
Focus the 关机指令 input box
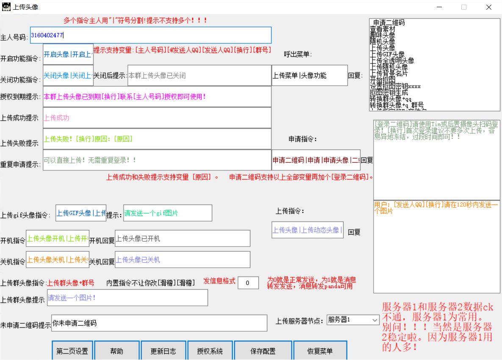[58, 260]
